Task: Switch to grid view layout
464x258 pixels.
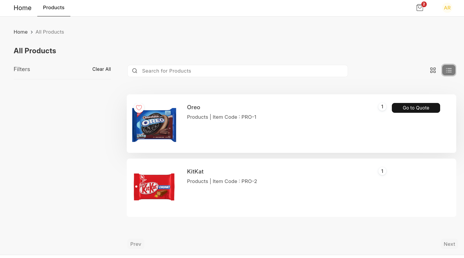Action: pyautogui.click(x=433, y=70)
